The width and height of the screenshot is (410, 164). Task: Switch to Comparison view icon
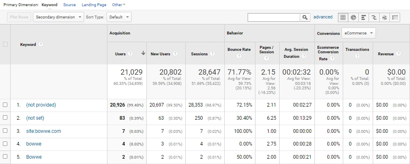[x=374, y=17]
